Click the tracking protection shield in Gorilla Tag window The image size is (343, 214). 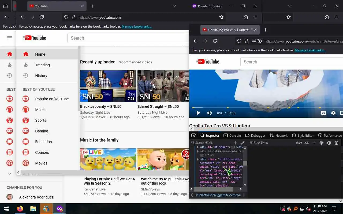click(x=239, y=41)
